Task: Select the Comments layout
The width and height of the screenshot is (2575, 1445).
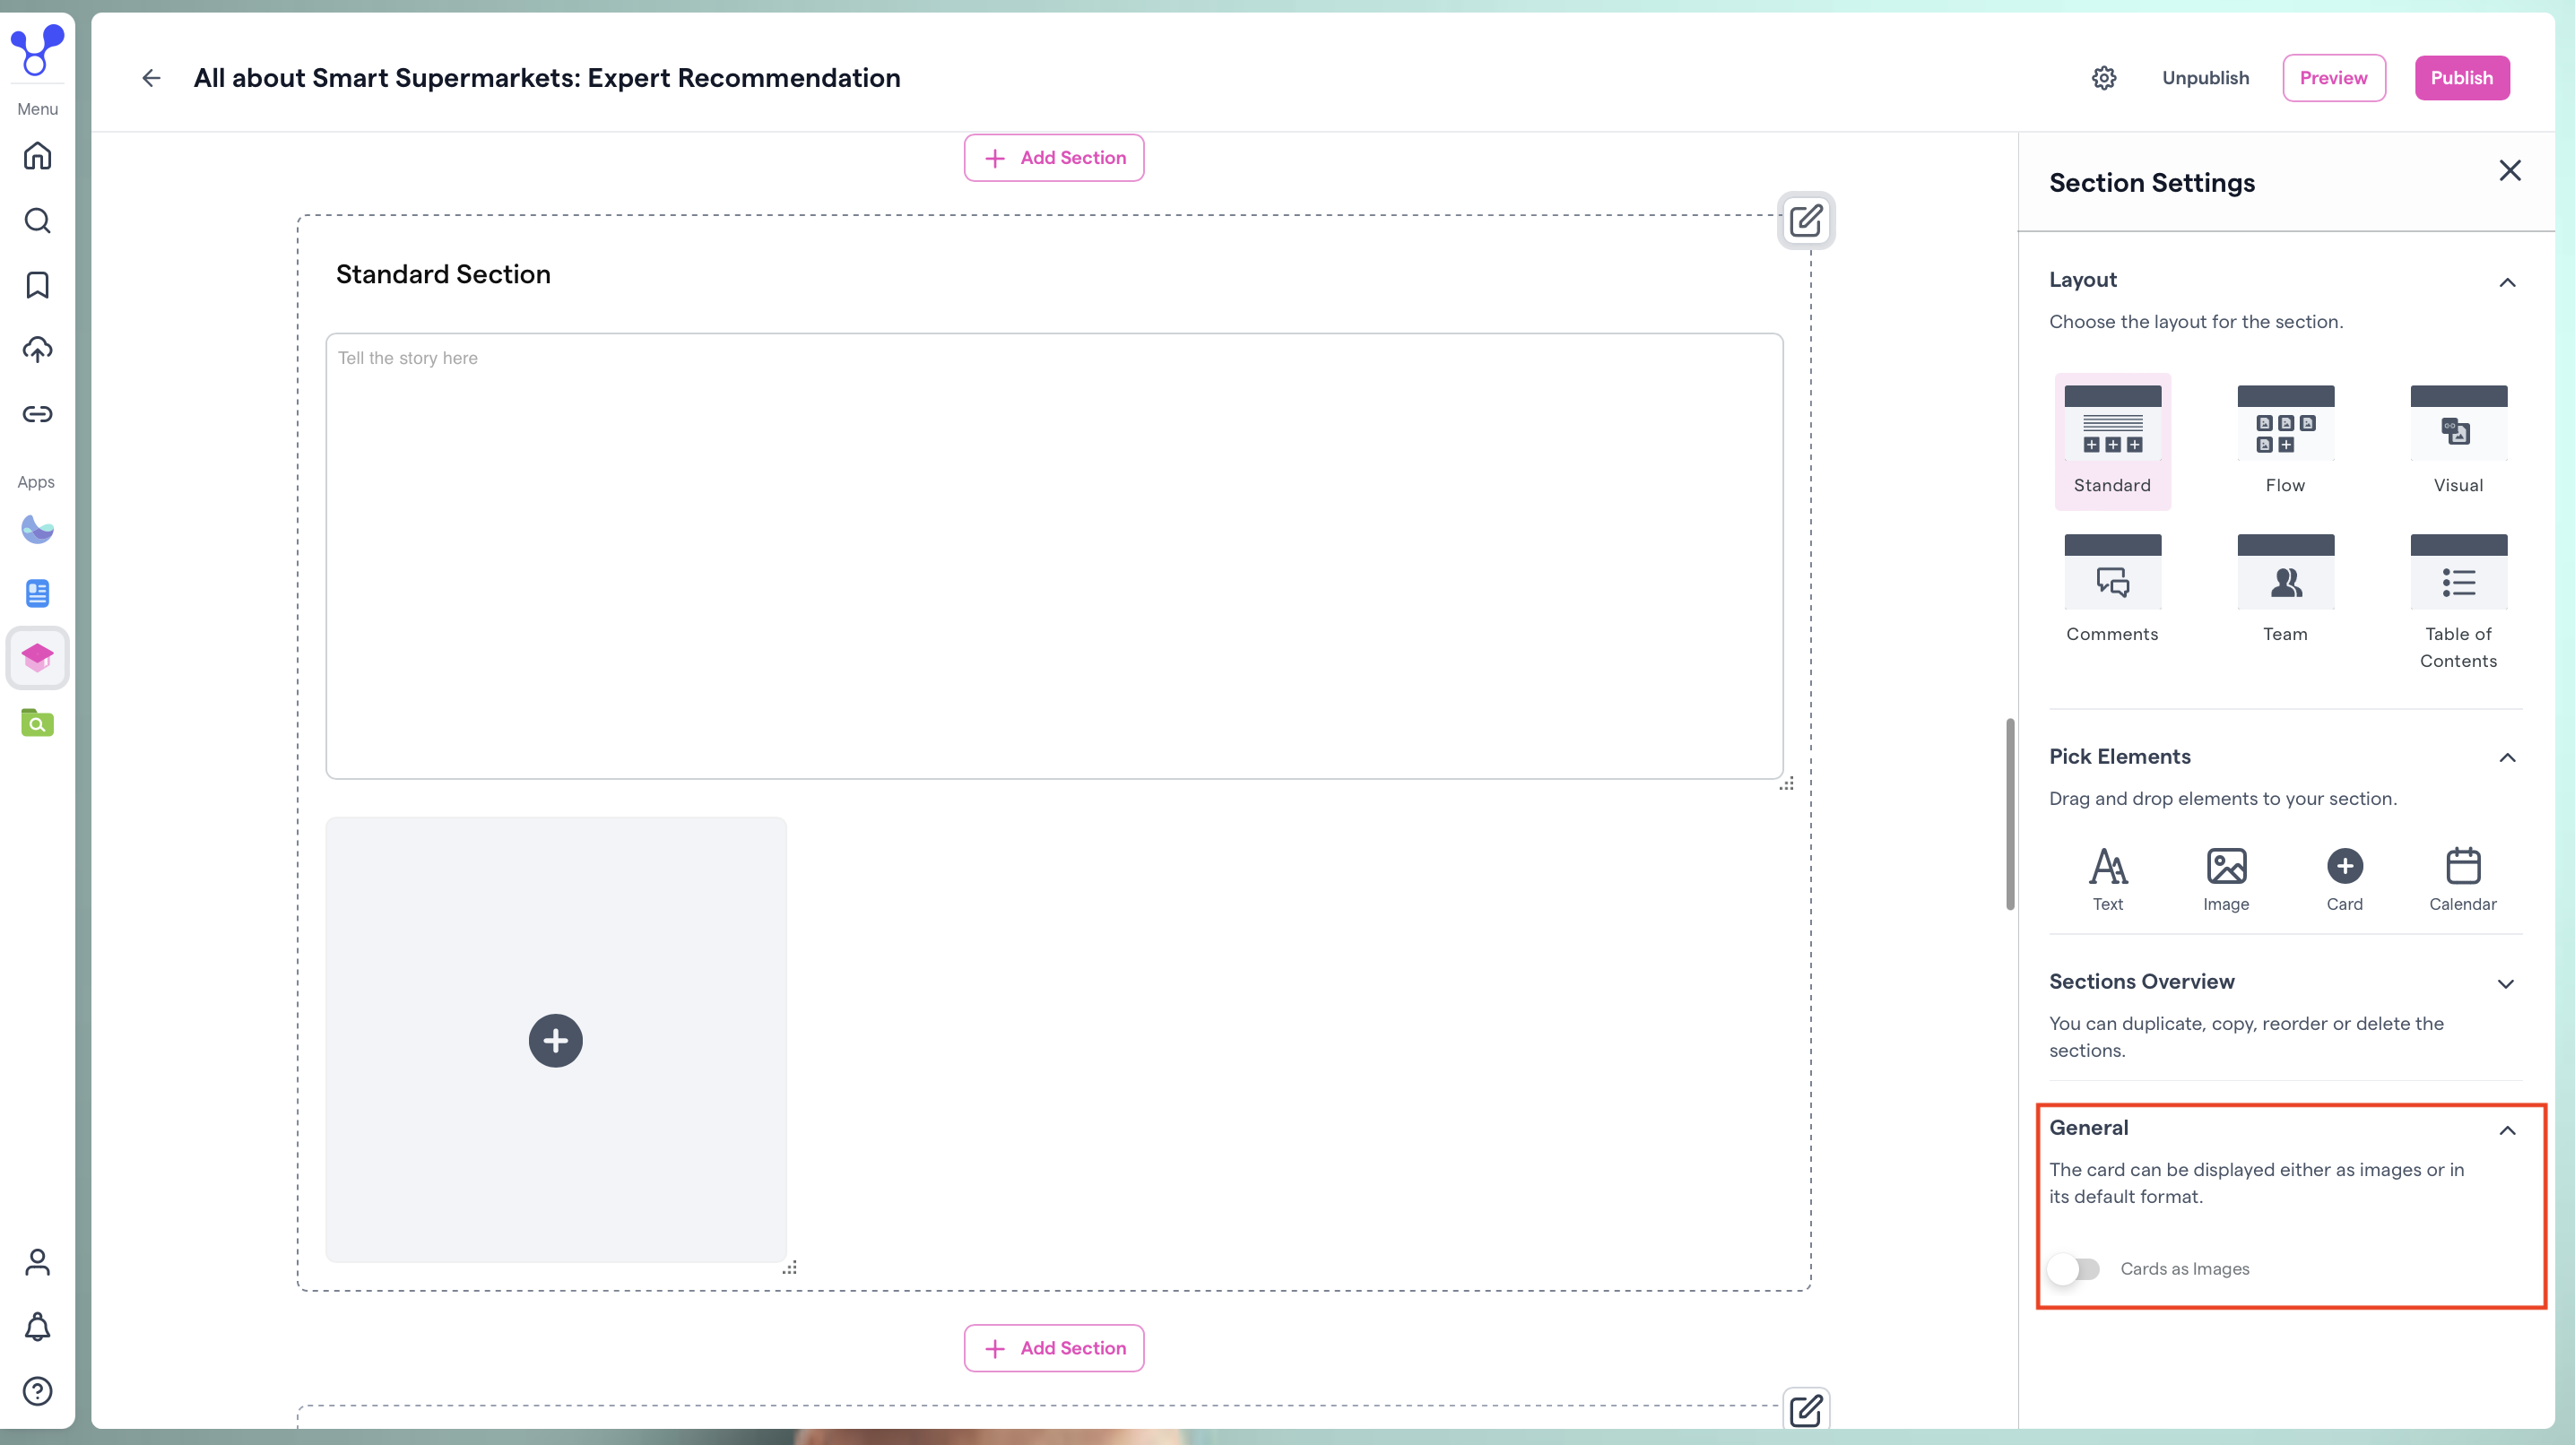Action: click(2112, 590)
